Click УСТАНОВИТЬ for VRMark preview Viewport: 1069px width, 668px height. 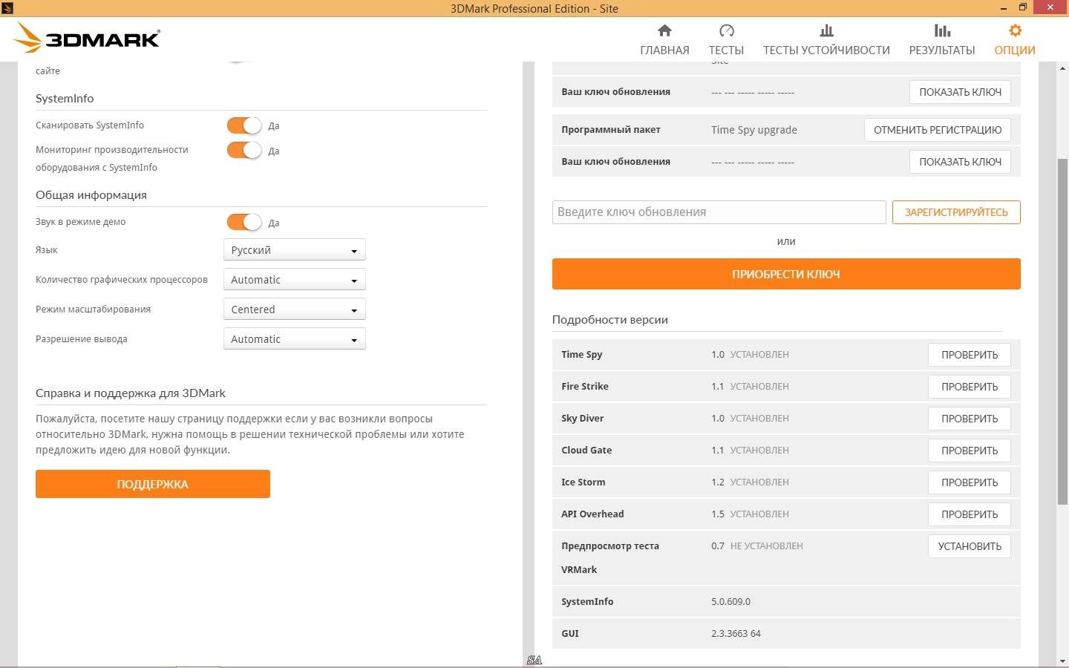(970, 546)
